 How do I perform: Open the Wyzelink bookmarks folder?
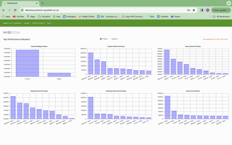pos(44,17)
